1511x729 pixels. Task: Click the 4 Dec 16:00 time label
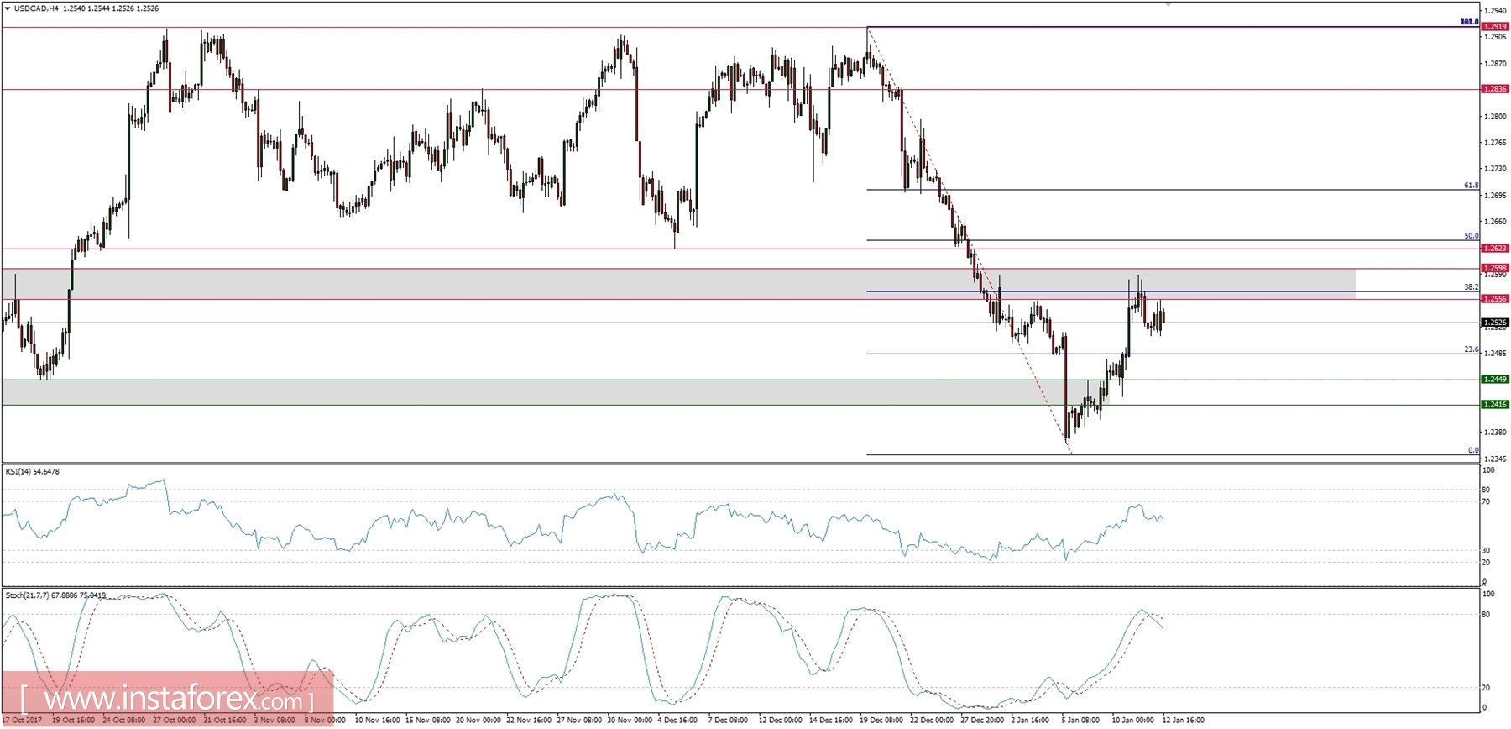677,721
